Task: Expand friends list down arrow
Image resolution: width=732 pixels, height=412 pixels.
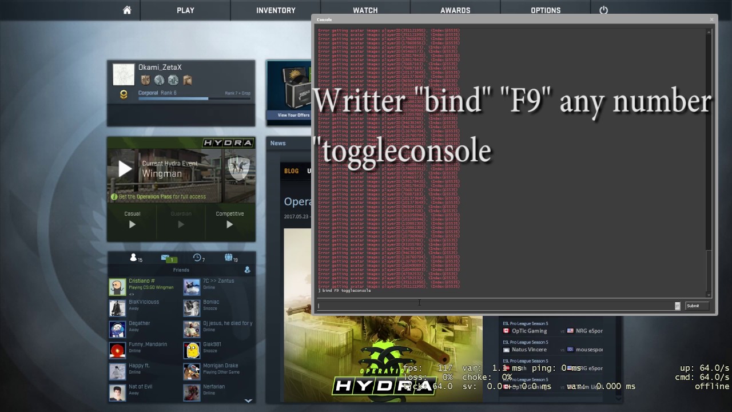Action: (248, 401)
